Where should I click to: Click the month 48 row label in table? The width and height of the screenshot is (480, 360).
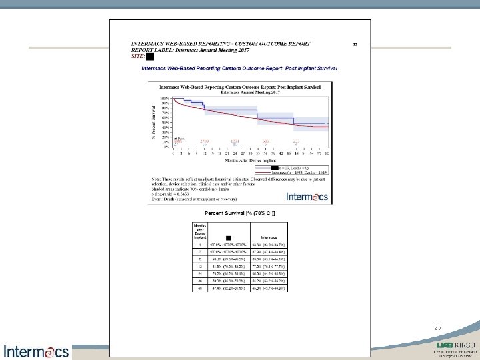coord(200,289)
